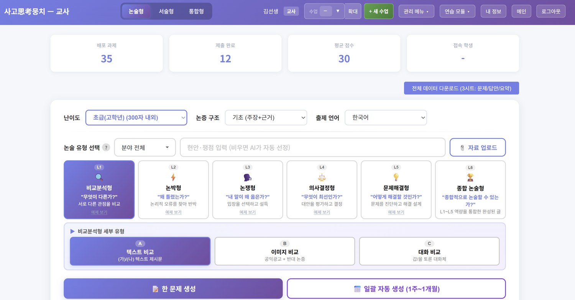
Task: Click the light bulb icon on 문제해결형 card
Action: click(396, 177)
